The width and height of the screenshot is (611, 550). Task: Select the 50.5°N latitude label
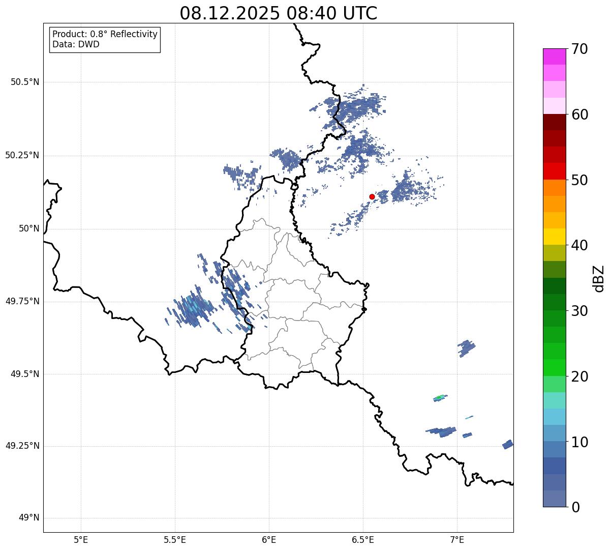coord(25,82)
